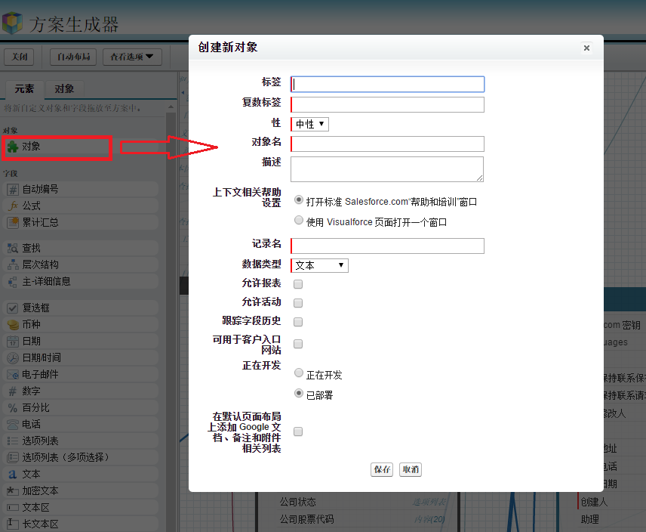Select the 电子邮件 envelope icon

click(13, 375)
